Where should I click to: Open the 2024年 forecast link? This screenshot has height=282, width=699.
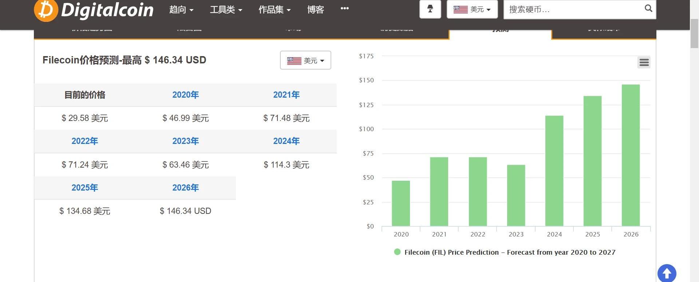tap(286, 141)
